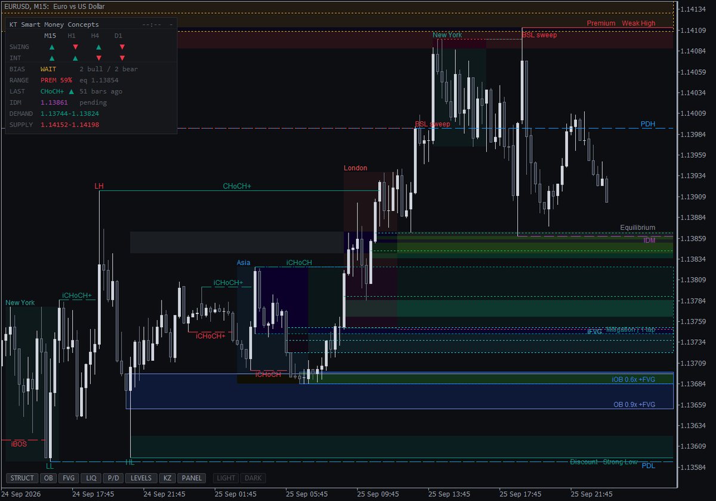Toggle the LEVELS button

pyautogui.click(x=141, y=478)
